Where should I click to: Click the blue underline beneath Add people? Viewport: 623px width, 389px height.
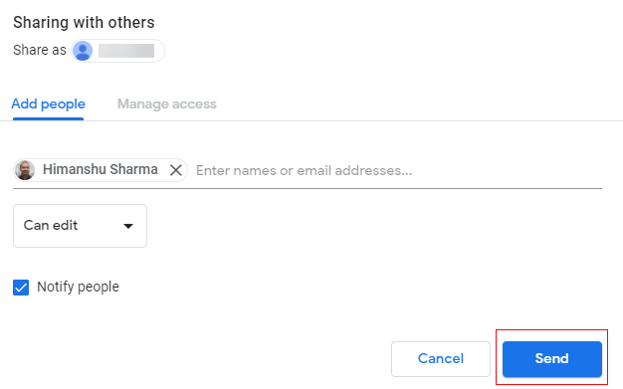(x=48, y=118)
